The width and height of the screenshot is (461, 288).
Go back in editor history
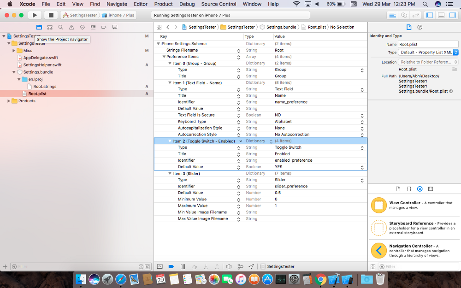pos(168,27)
